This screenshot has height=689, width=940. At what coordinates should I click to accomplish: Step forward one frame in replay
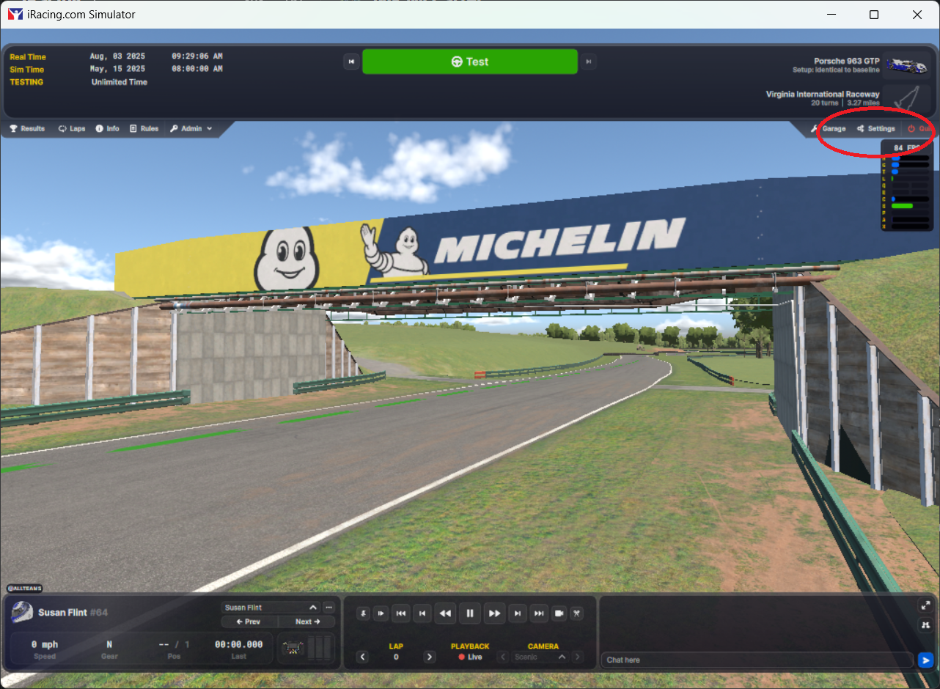[x=518, y=614]
